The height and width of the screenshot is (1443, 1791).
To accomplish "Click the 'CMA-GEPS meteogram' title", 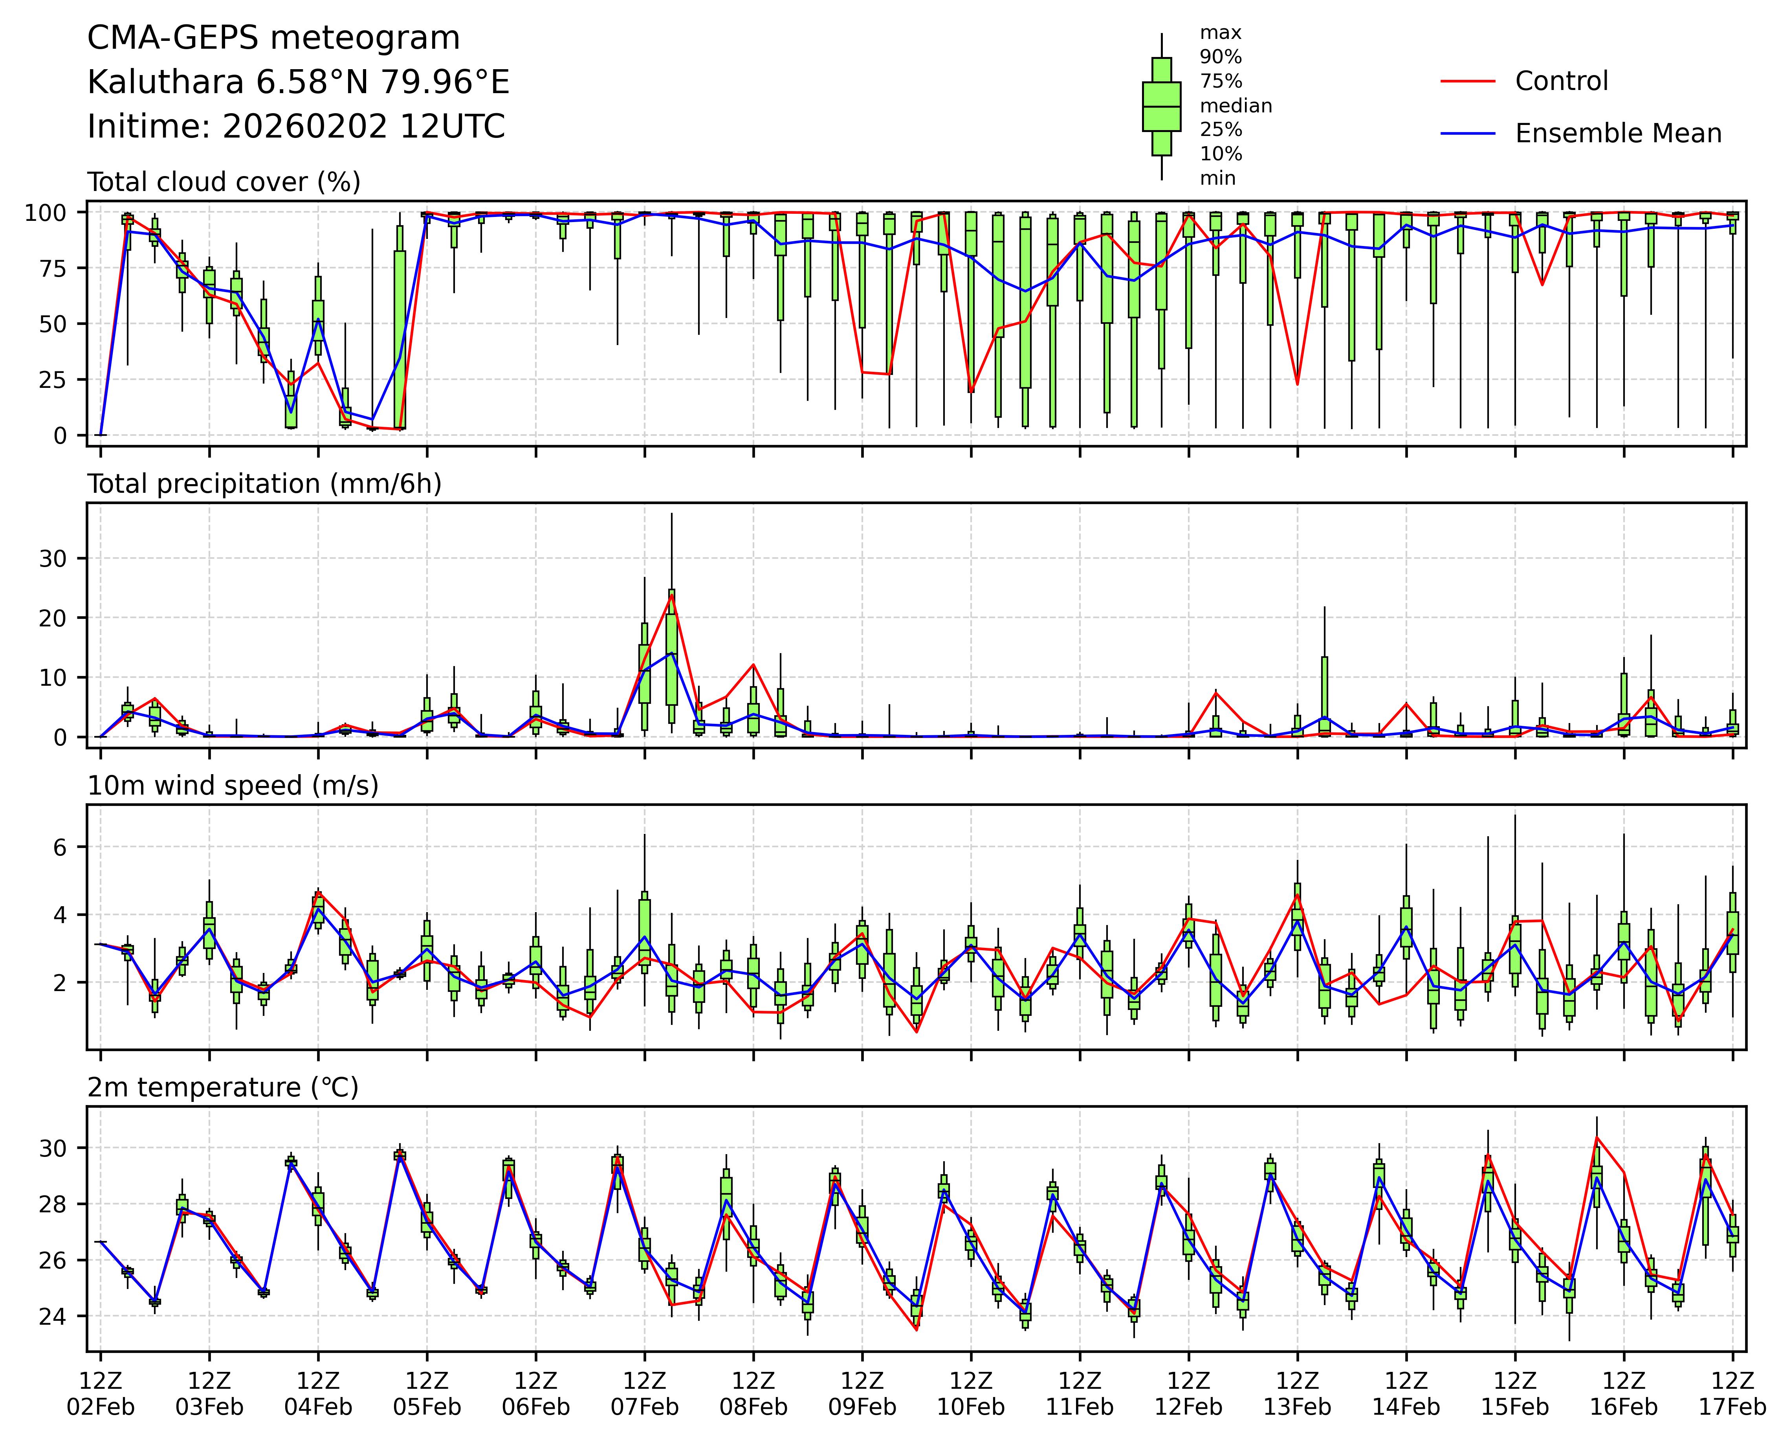I will [273, 38].
